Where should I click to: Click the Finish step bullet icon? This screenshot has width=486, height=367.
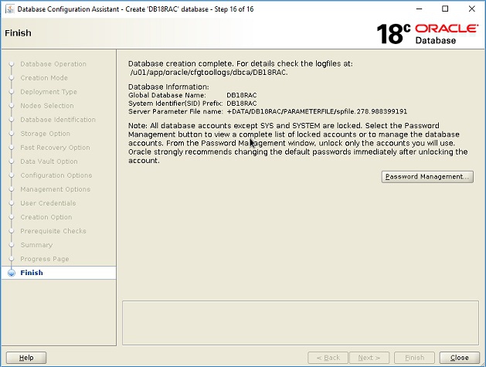pyautogui.click(x=12, y=273)
